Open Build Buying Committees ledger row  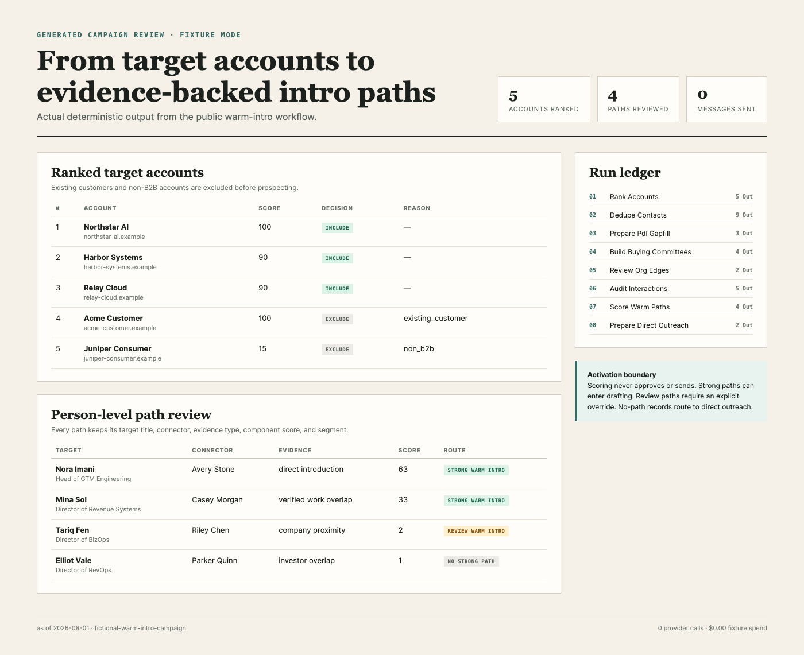671,252
